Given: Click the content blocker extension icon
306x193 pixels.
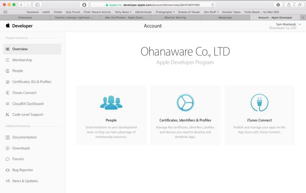Looking at the screenshot, I should pyautogui.click(x=84, y=5).
